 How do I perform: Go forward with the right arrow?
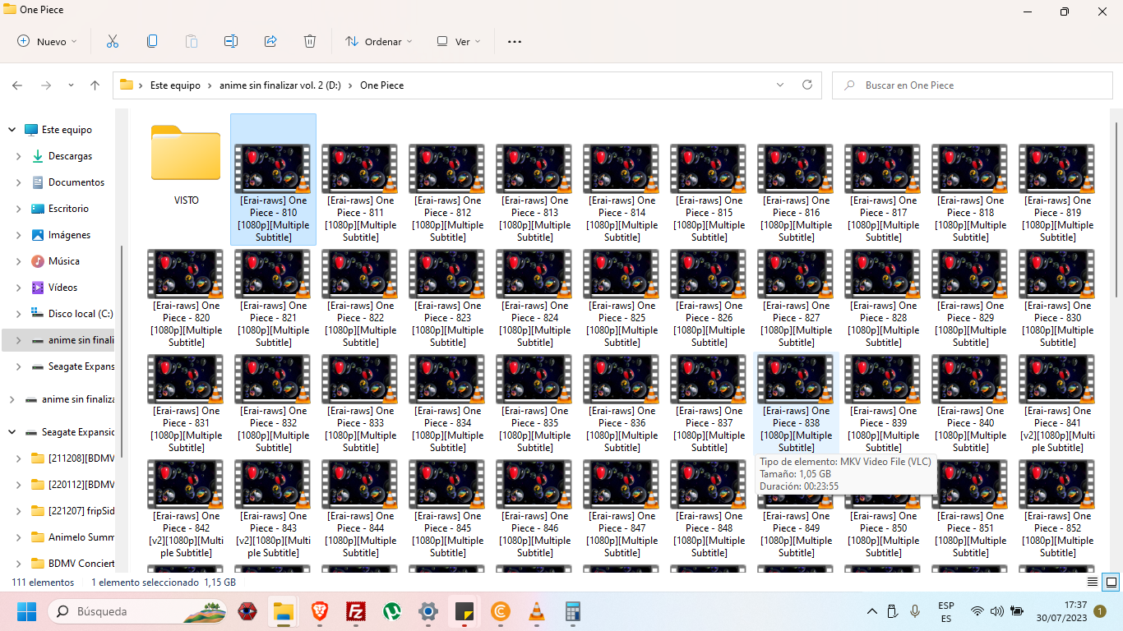point(46,85)
